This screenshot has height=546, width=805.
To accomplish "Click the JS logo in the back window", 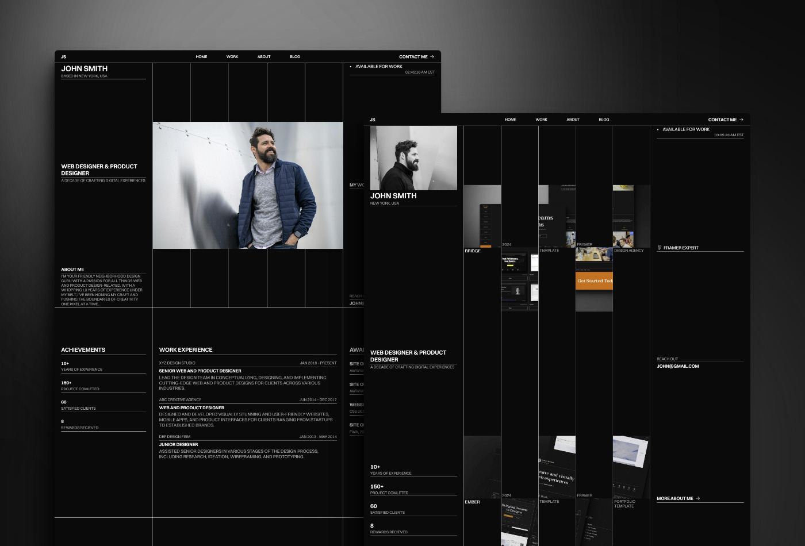I will 64,57.
